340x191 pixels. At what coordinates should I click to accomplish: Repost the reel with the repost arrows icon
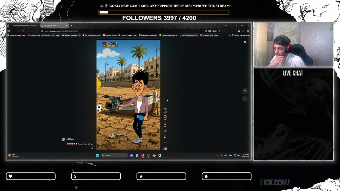point(165,124)
